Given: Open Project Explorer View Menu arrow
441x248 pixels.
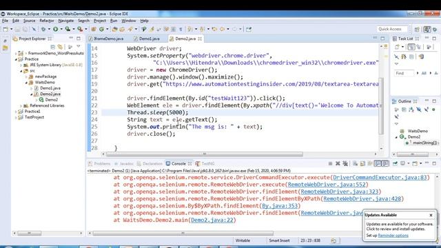Looking at the screenshot, I should (x=79, y=46).
